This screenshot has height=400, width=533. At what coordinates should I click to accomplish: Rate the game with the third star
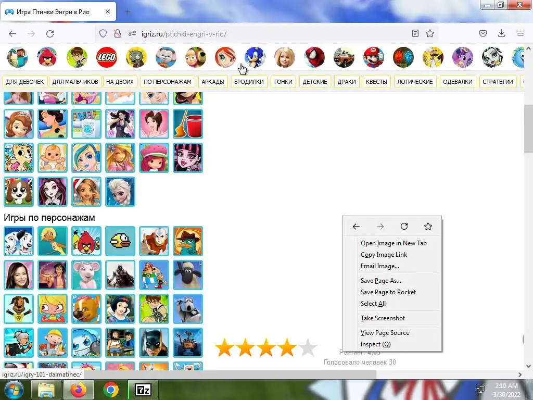point(266,347)
